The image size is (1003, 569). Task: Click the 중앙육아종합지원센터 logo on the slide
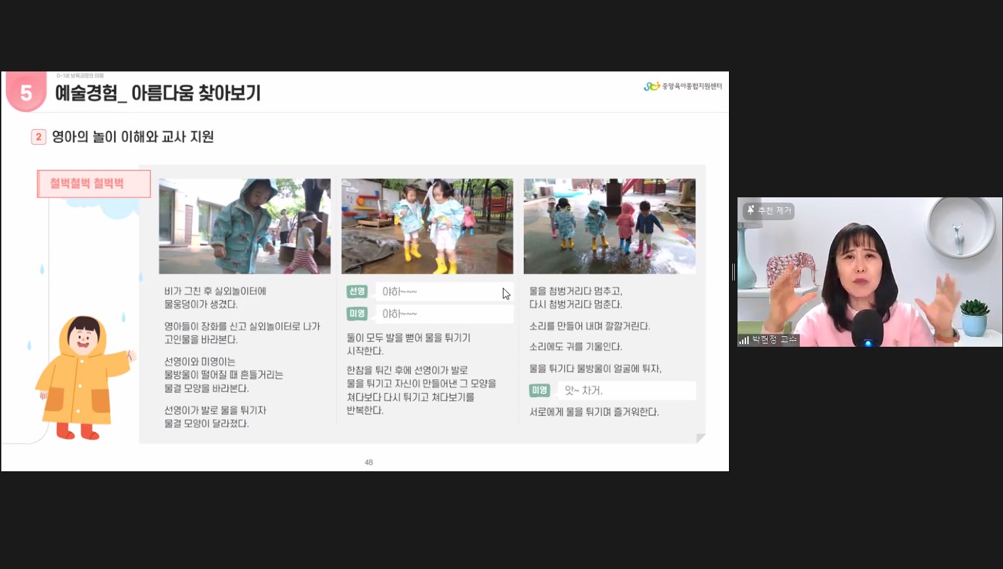(x=682, y=86)
